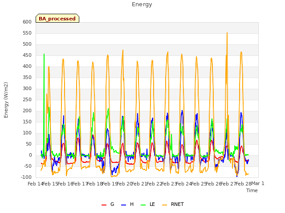The width and height of the screenshot is (285, 213).
Task: Click the blue H peak near 200 on Feb 23
Action: (182, 110)
